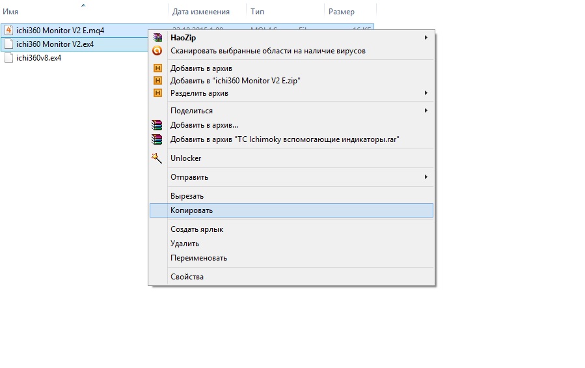Click the HaoZip archive icon
The image size is (585, 368).
[x=157, y=37]
